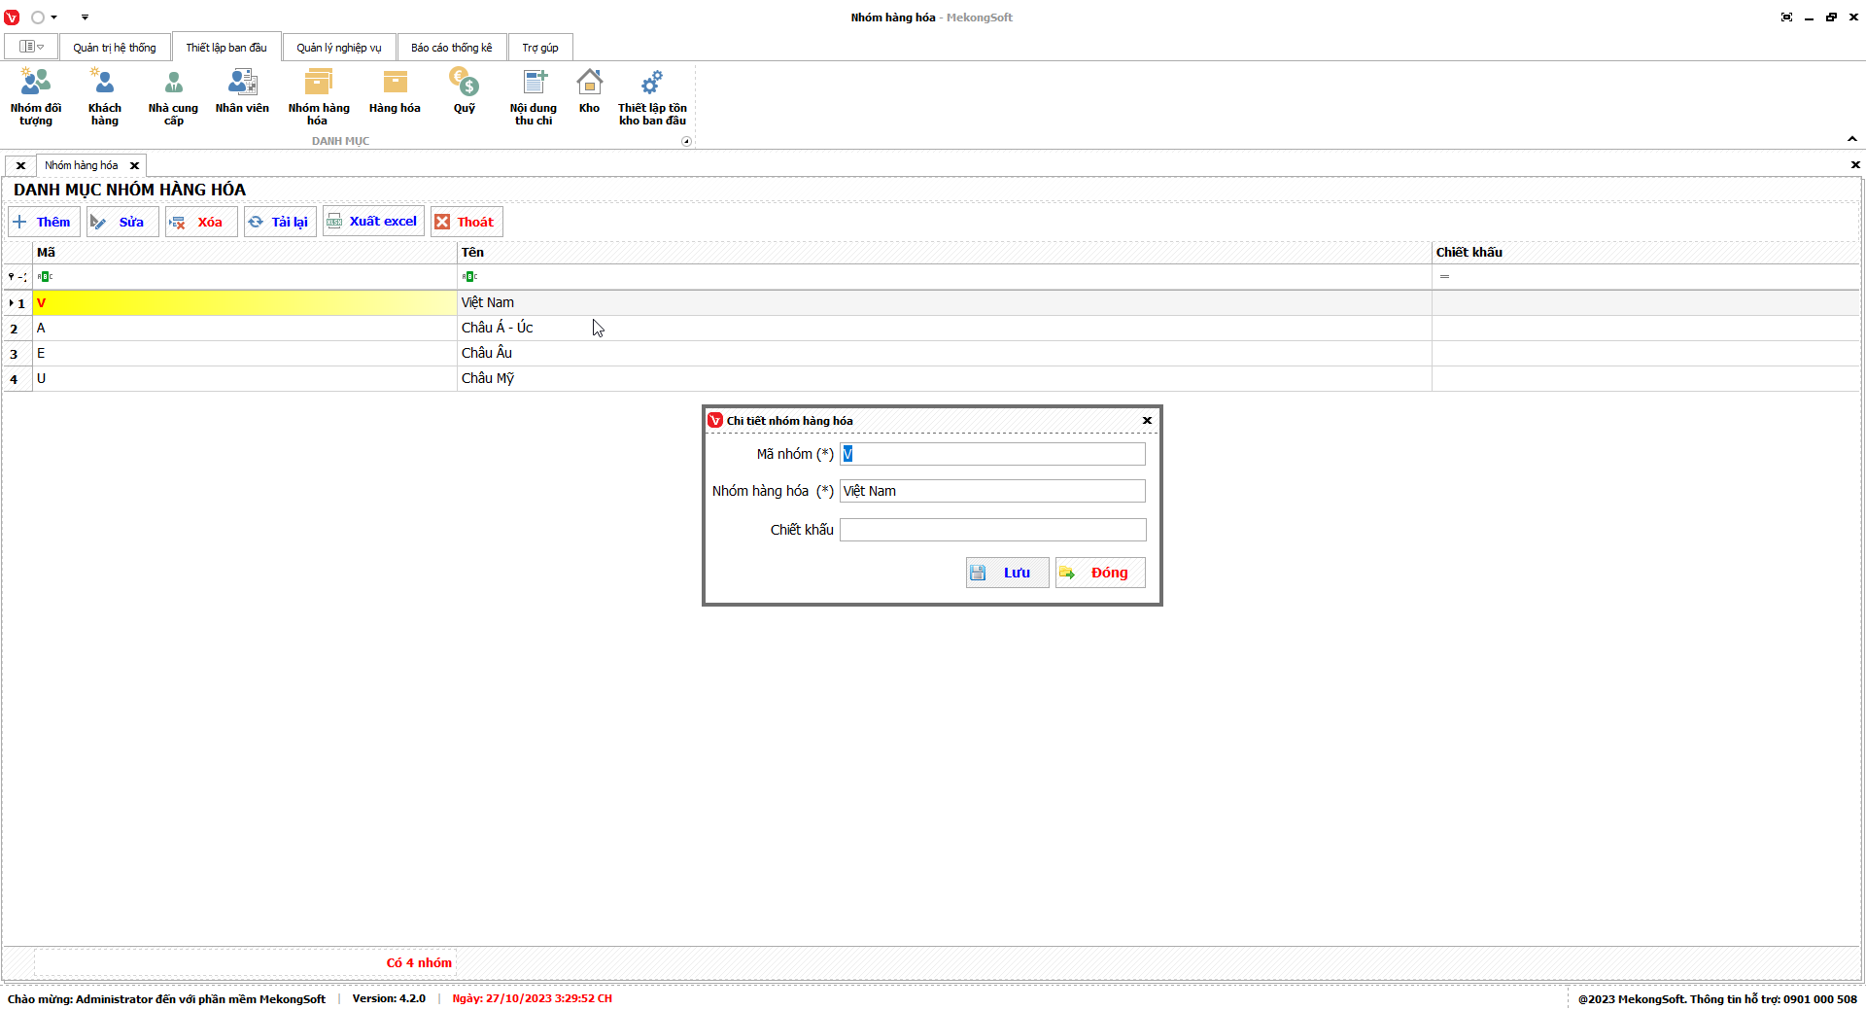Click the quick access circle button

point(38,17)
